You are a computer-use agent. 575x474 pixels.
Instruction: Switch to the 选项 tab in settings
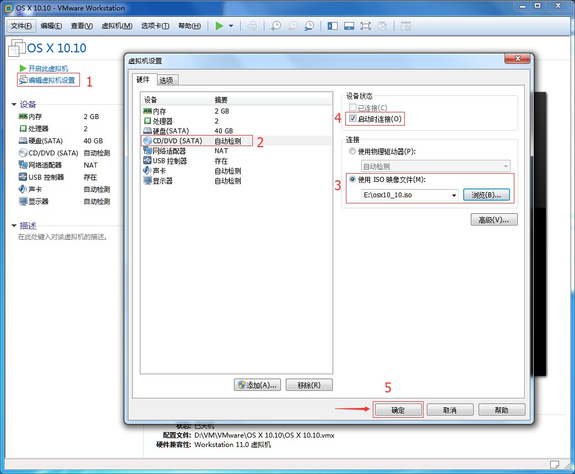coord(166,79)
